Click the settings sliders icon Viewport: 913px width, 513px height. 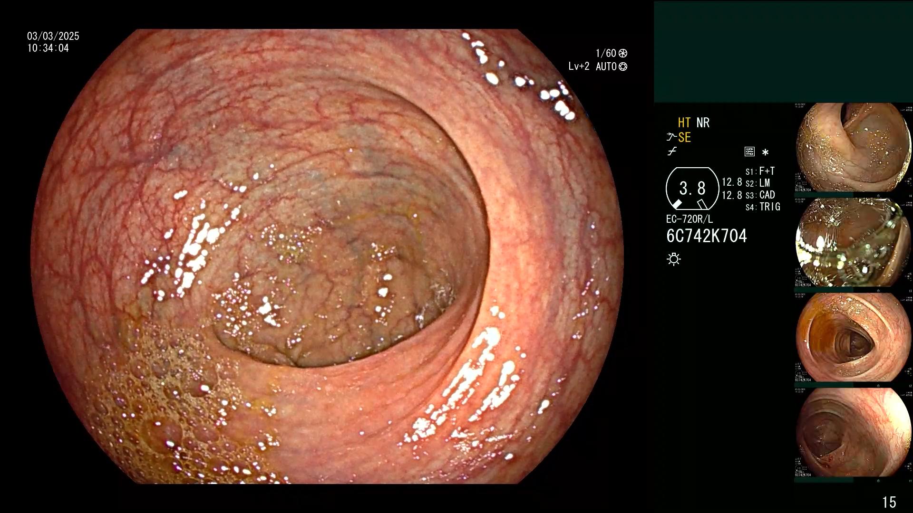(749, 152)
